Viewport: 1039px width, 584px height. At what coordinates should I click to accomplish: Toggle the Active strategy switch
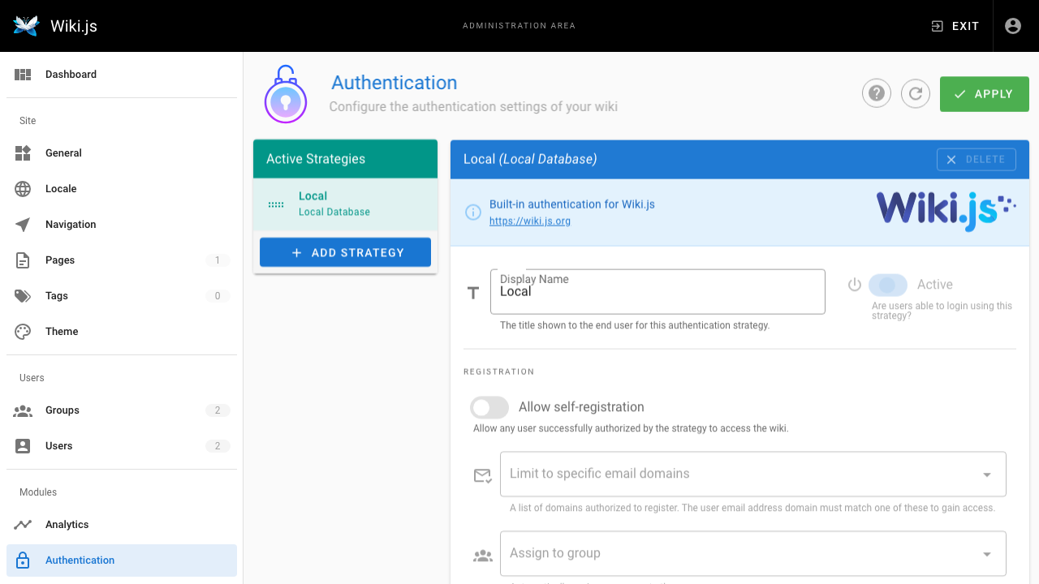(x=887, y=285)
